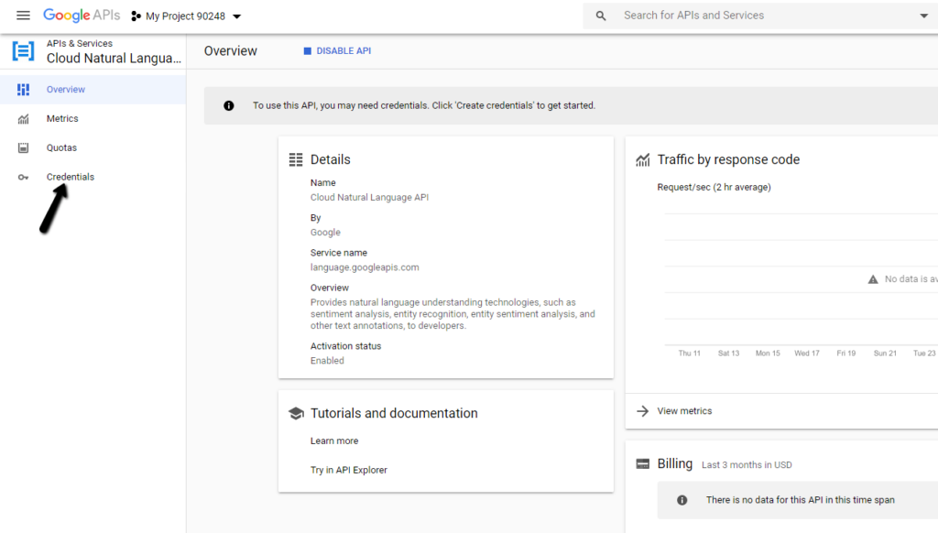Click the Disable API square icon
The image size is (938, 533).
(308, 51)
